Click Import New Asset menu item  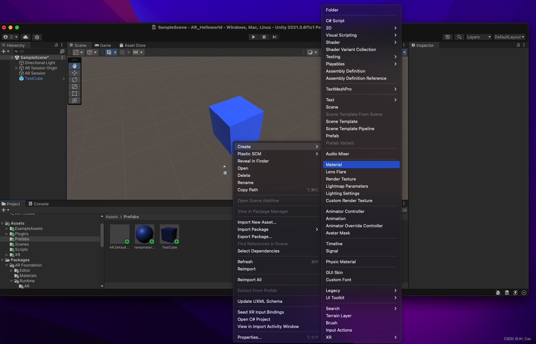[x=277, y=222]
